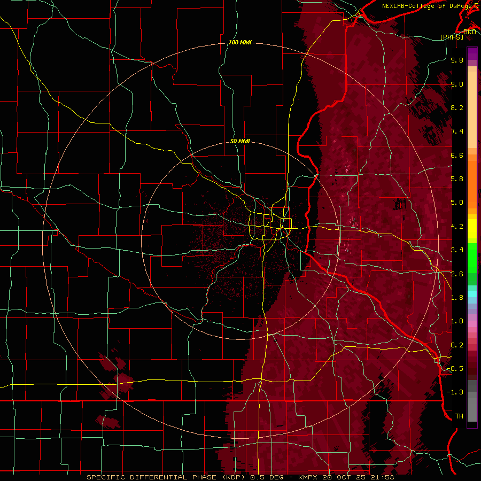Screen dimensions: 481x481
Task: Click the -0.5 value on the scale
Action: coord(455,369)
